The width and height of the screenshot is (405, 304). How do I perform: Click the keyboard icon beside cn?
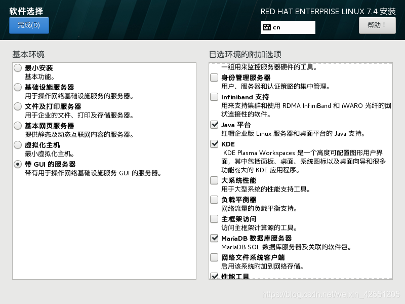267,27
